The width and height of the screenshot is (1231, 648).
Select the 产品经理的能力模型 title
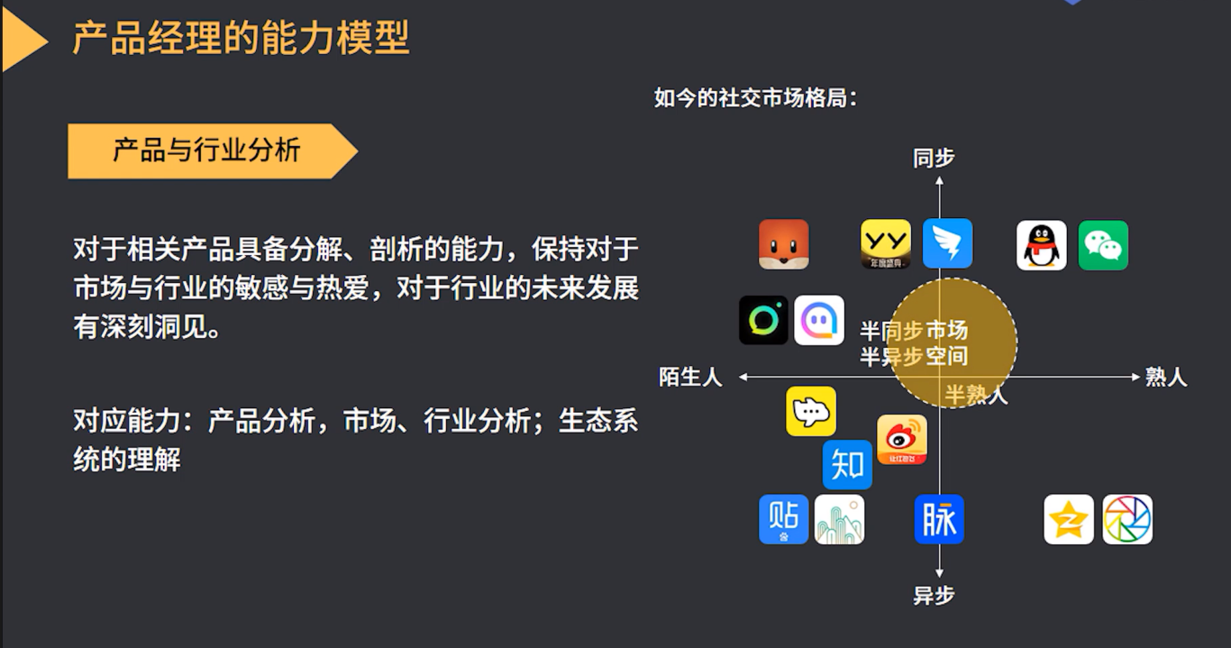pyautogui.click(x=241, y=38)
